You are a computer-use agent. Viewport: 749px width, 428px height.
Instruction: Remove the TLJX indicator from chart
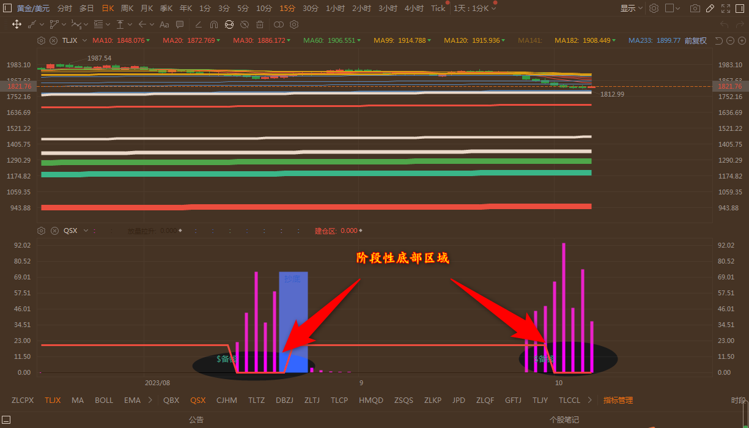click(x=53, y=40)
